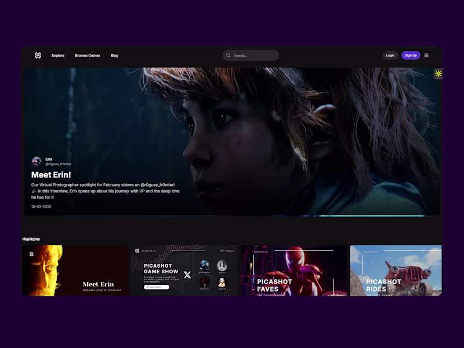The image size is (464, 348).
Task: Open the Meet Erin! headline
Action: point(51,175)
